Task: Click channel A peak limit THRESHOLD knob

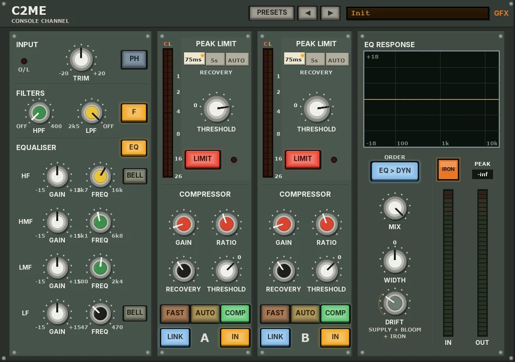Action: pyautogui.click(x=217, y=109)
